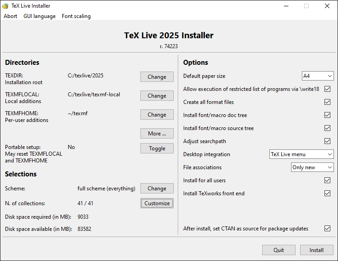Screen dimensions: 338x261
Task: Open the File associations dropdown
Action: point(312,167)
